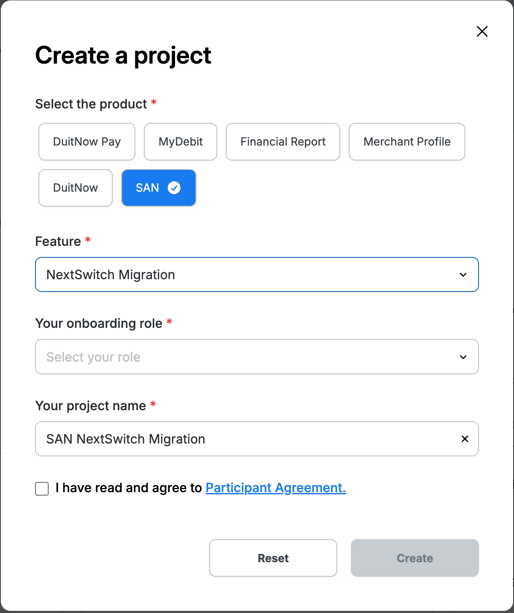Open the Feature dropdown via its chevron
Viewport: 514px width, 613px height.
[463, 274]
